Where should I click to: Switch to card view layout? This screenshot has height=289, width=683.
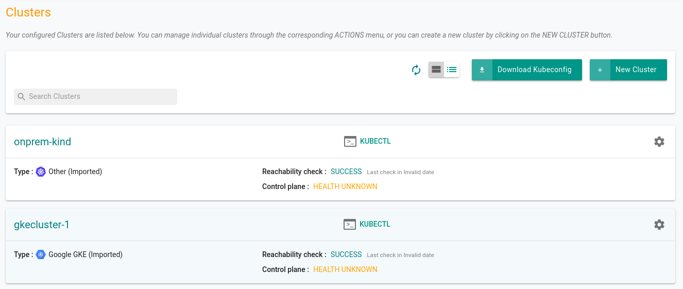436,70
